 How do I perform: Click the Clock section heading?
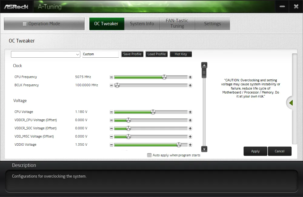pyautogui.click(x=17, y=66)
